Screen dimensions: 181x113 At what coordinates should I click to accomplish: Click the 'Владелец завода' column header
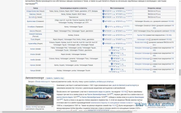point(154,8)
